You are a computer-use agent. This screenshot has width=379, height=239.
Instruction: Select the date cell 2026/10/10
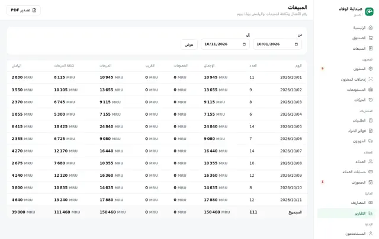[x=291, y=187]
